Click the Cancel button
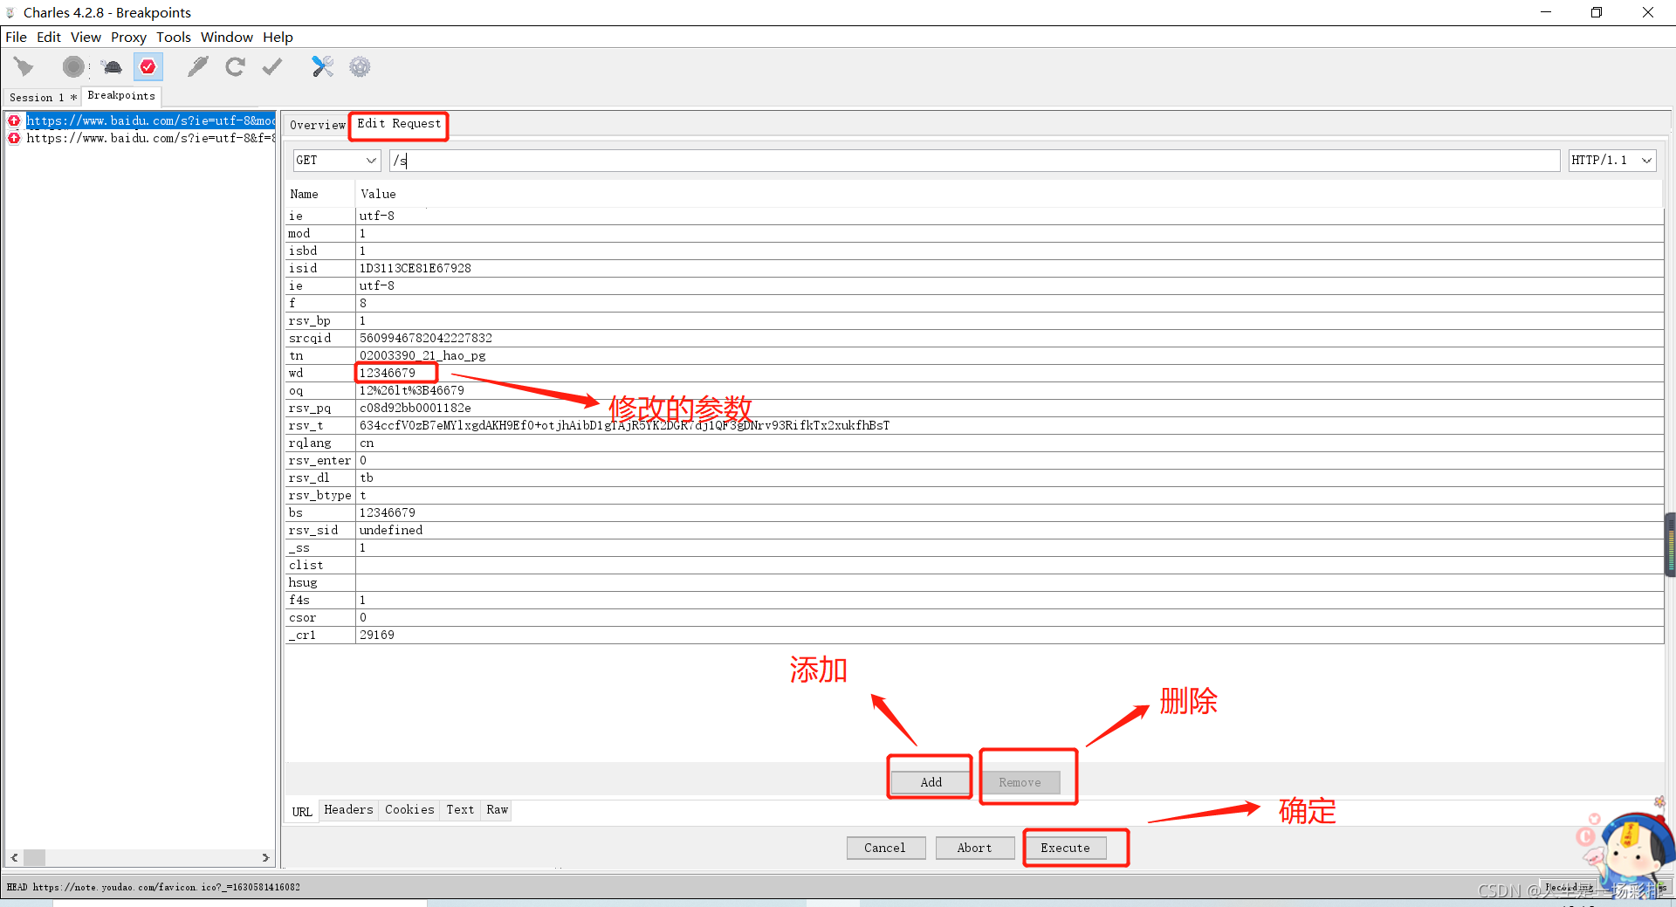Screen dimensions: 1676x907 coord(885,848)
